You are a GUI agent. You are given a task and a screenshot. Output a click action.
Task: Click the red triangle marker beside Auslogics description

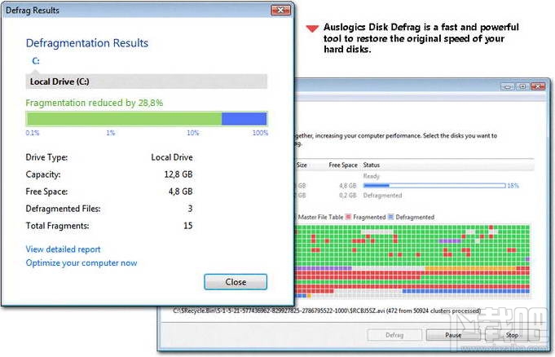pos(312,29)
